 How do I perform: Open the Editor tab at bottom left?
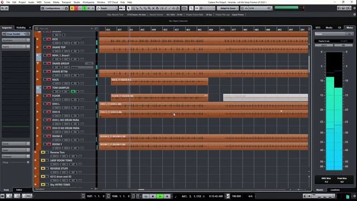(19, 190)
